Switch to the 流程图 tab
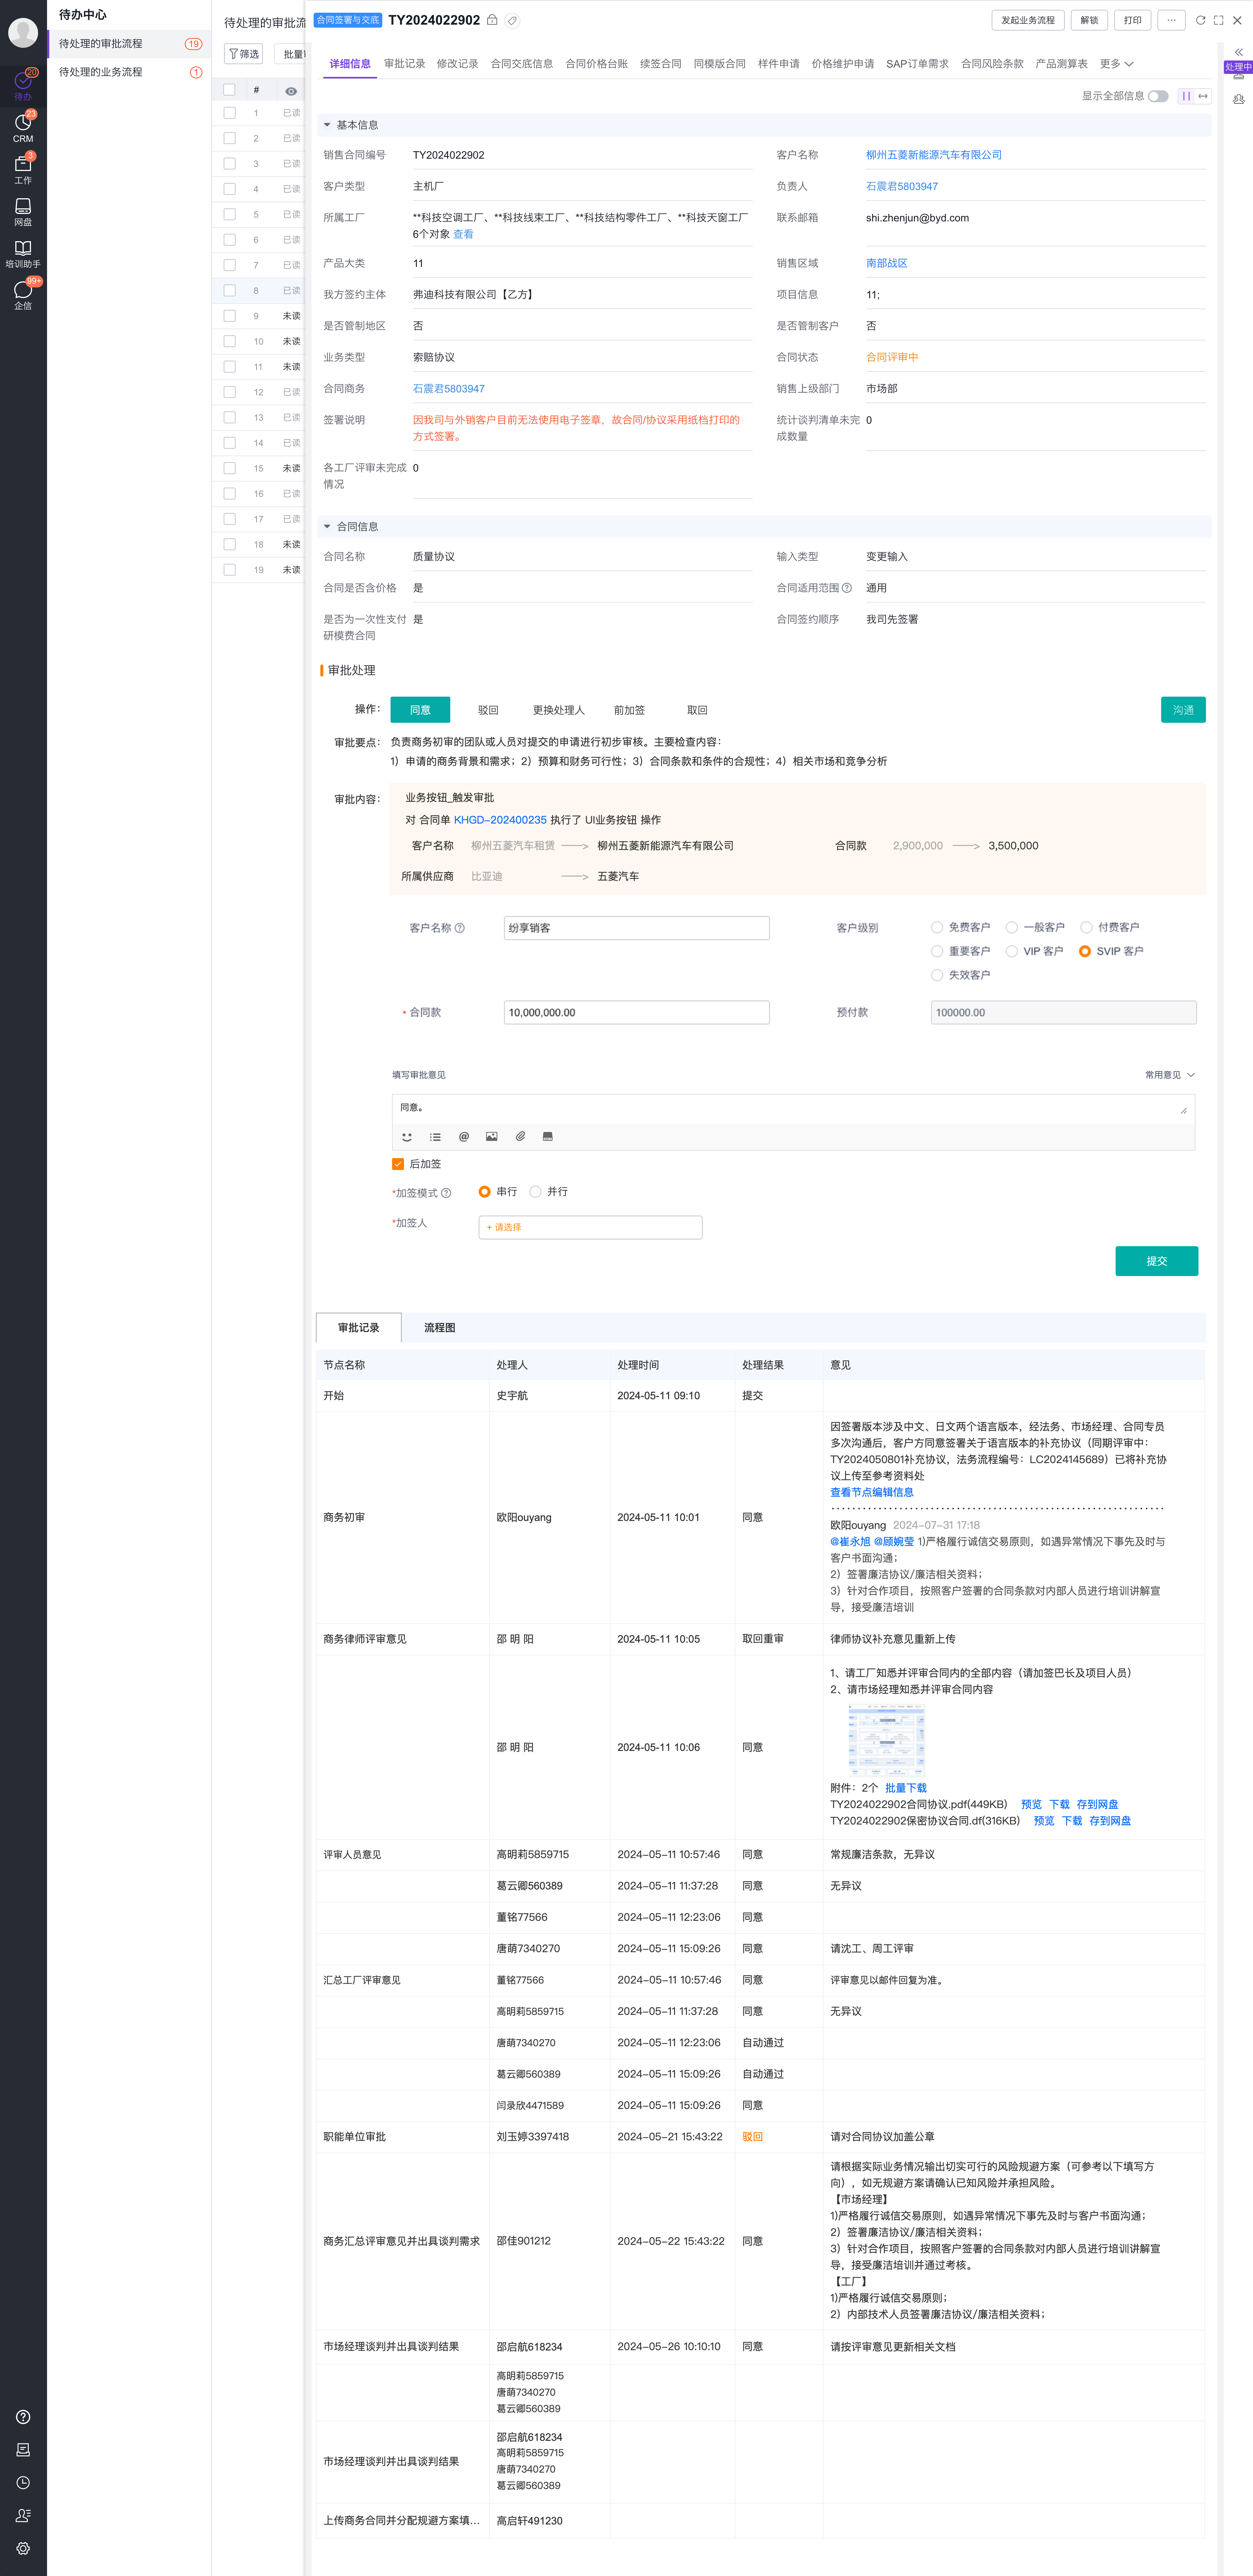The image size is (1253, 2576). pyautogui.click(x=439, y=1328)
